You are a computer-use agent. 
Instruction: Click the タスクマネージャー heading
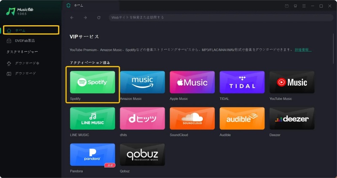point(22,52)
